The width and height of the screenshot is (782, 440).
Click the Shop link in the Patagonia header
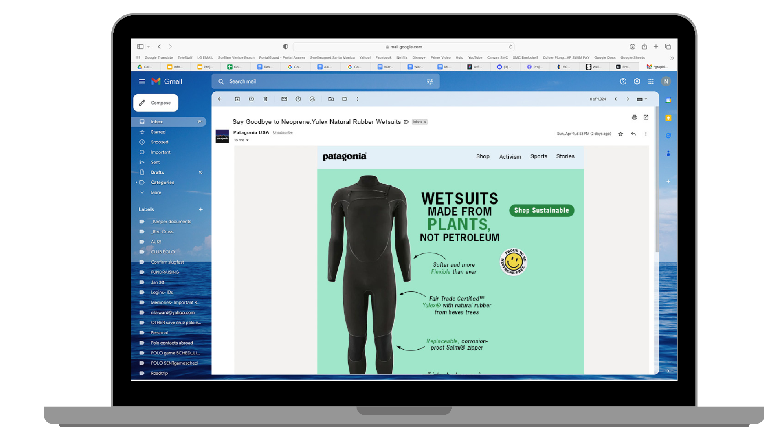(x=483, y=156)
